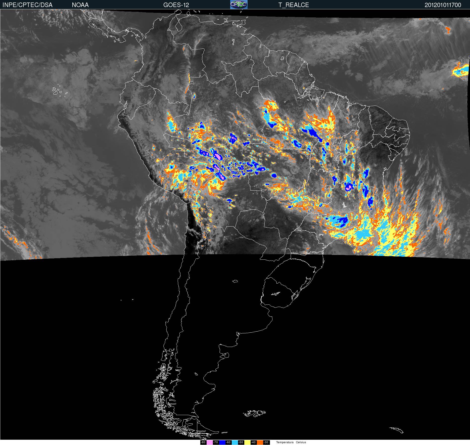Click the T_REALCE product label
This screenshot has height=445, width=470.
coord(294,5)
